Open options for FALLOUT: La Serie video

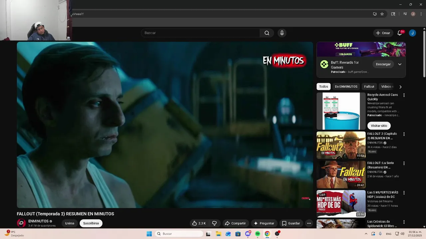coord(404,163)
